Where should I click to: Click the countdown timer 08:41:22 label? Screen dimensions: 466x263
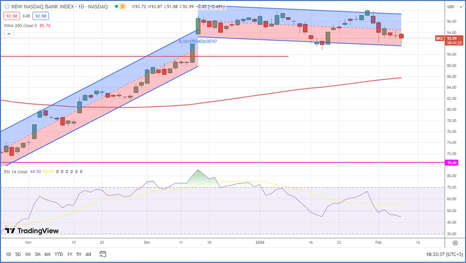click(x=455, y=43)
